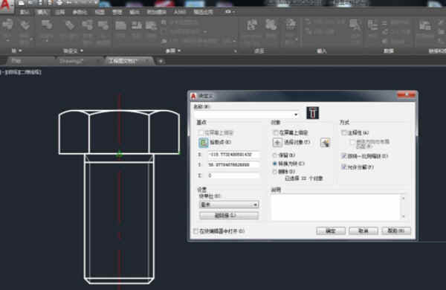Switch to the 管理 ribbon tab
Viewport: 446px width, 290px height.
coord(117,12)
